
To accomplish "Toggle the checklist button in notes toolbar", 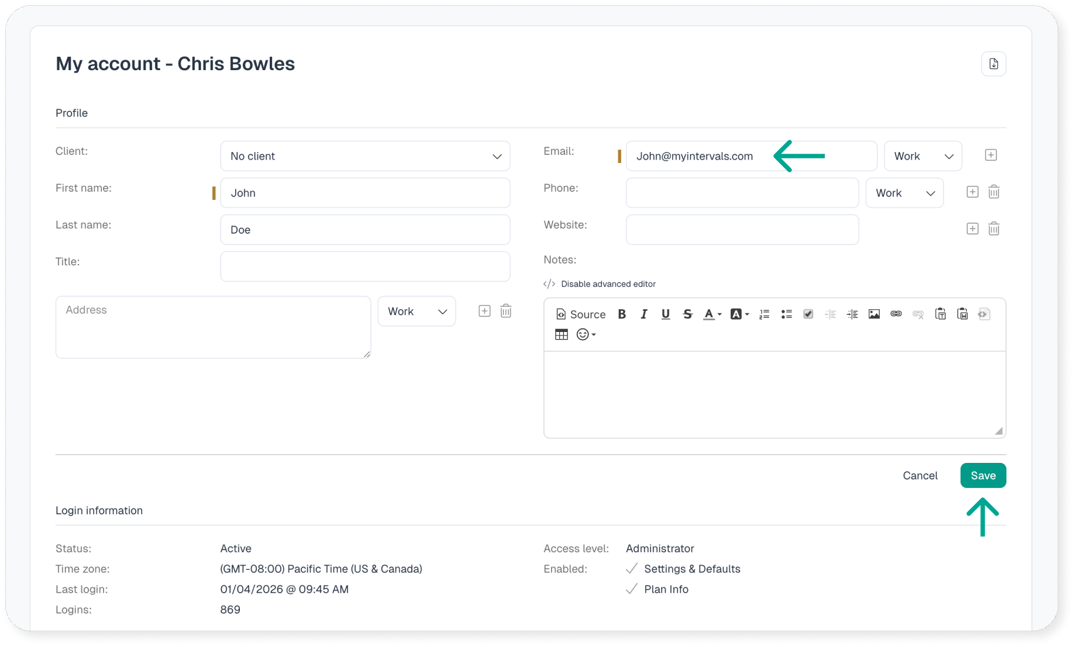I will (808, 314).
